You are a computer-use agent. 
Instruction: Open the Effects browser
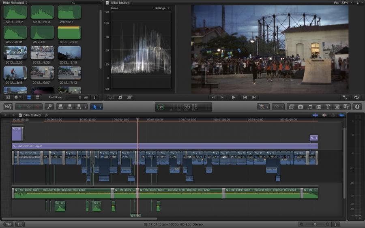pos(291,107)
